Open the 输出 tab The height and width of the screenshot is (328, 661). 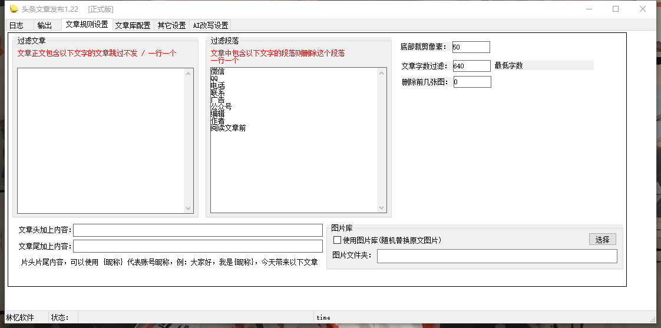pyautogui.click(x=45, y=25)
